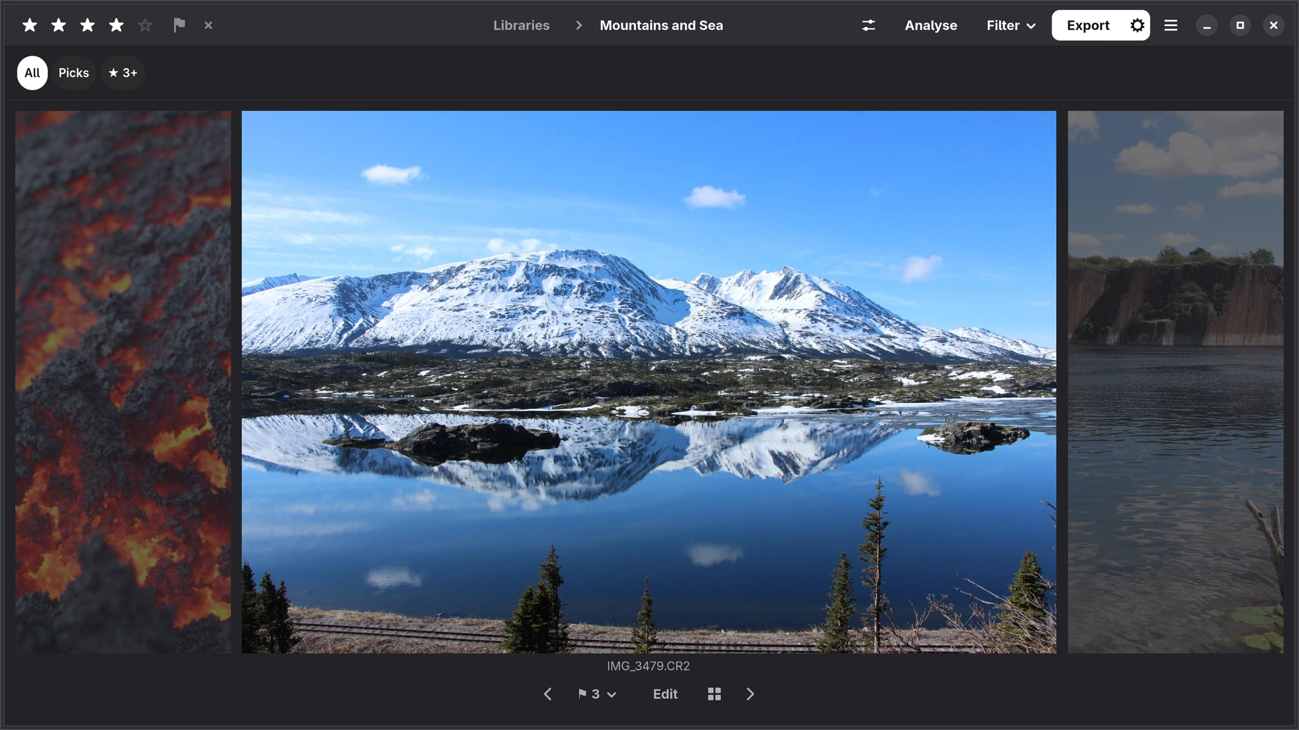Viewport: 1299px width, 730px height.
Task: Switch to the Picks tab
Action: tap(73, 73)
